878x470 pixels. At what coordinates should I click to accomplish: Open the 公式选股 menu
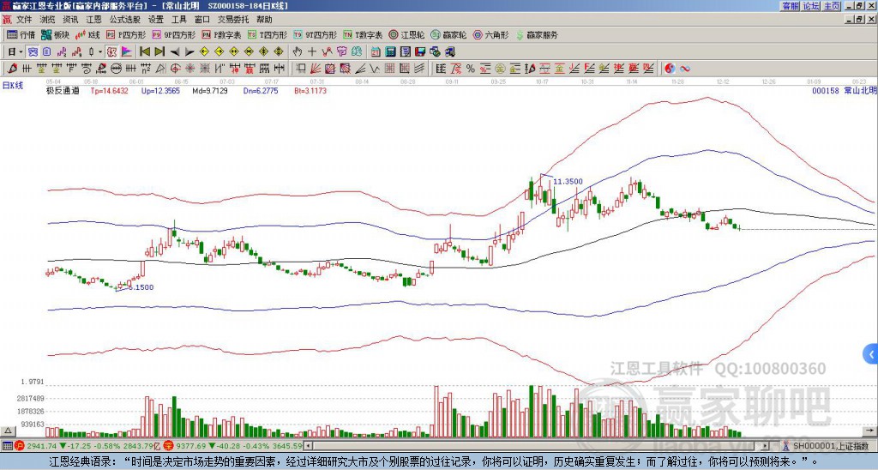125,20
